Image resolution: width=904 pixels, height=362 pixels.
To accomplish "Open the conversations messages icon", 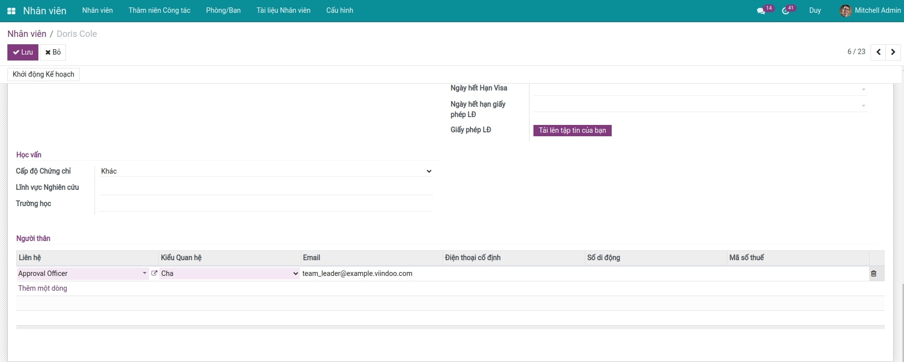I will pyautogui.click(x=761, y=11).
